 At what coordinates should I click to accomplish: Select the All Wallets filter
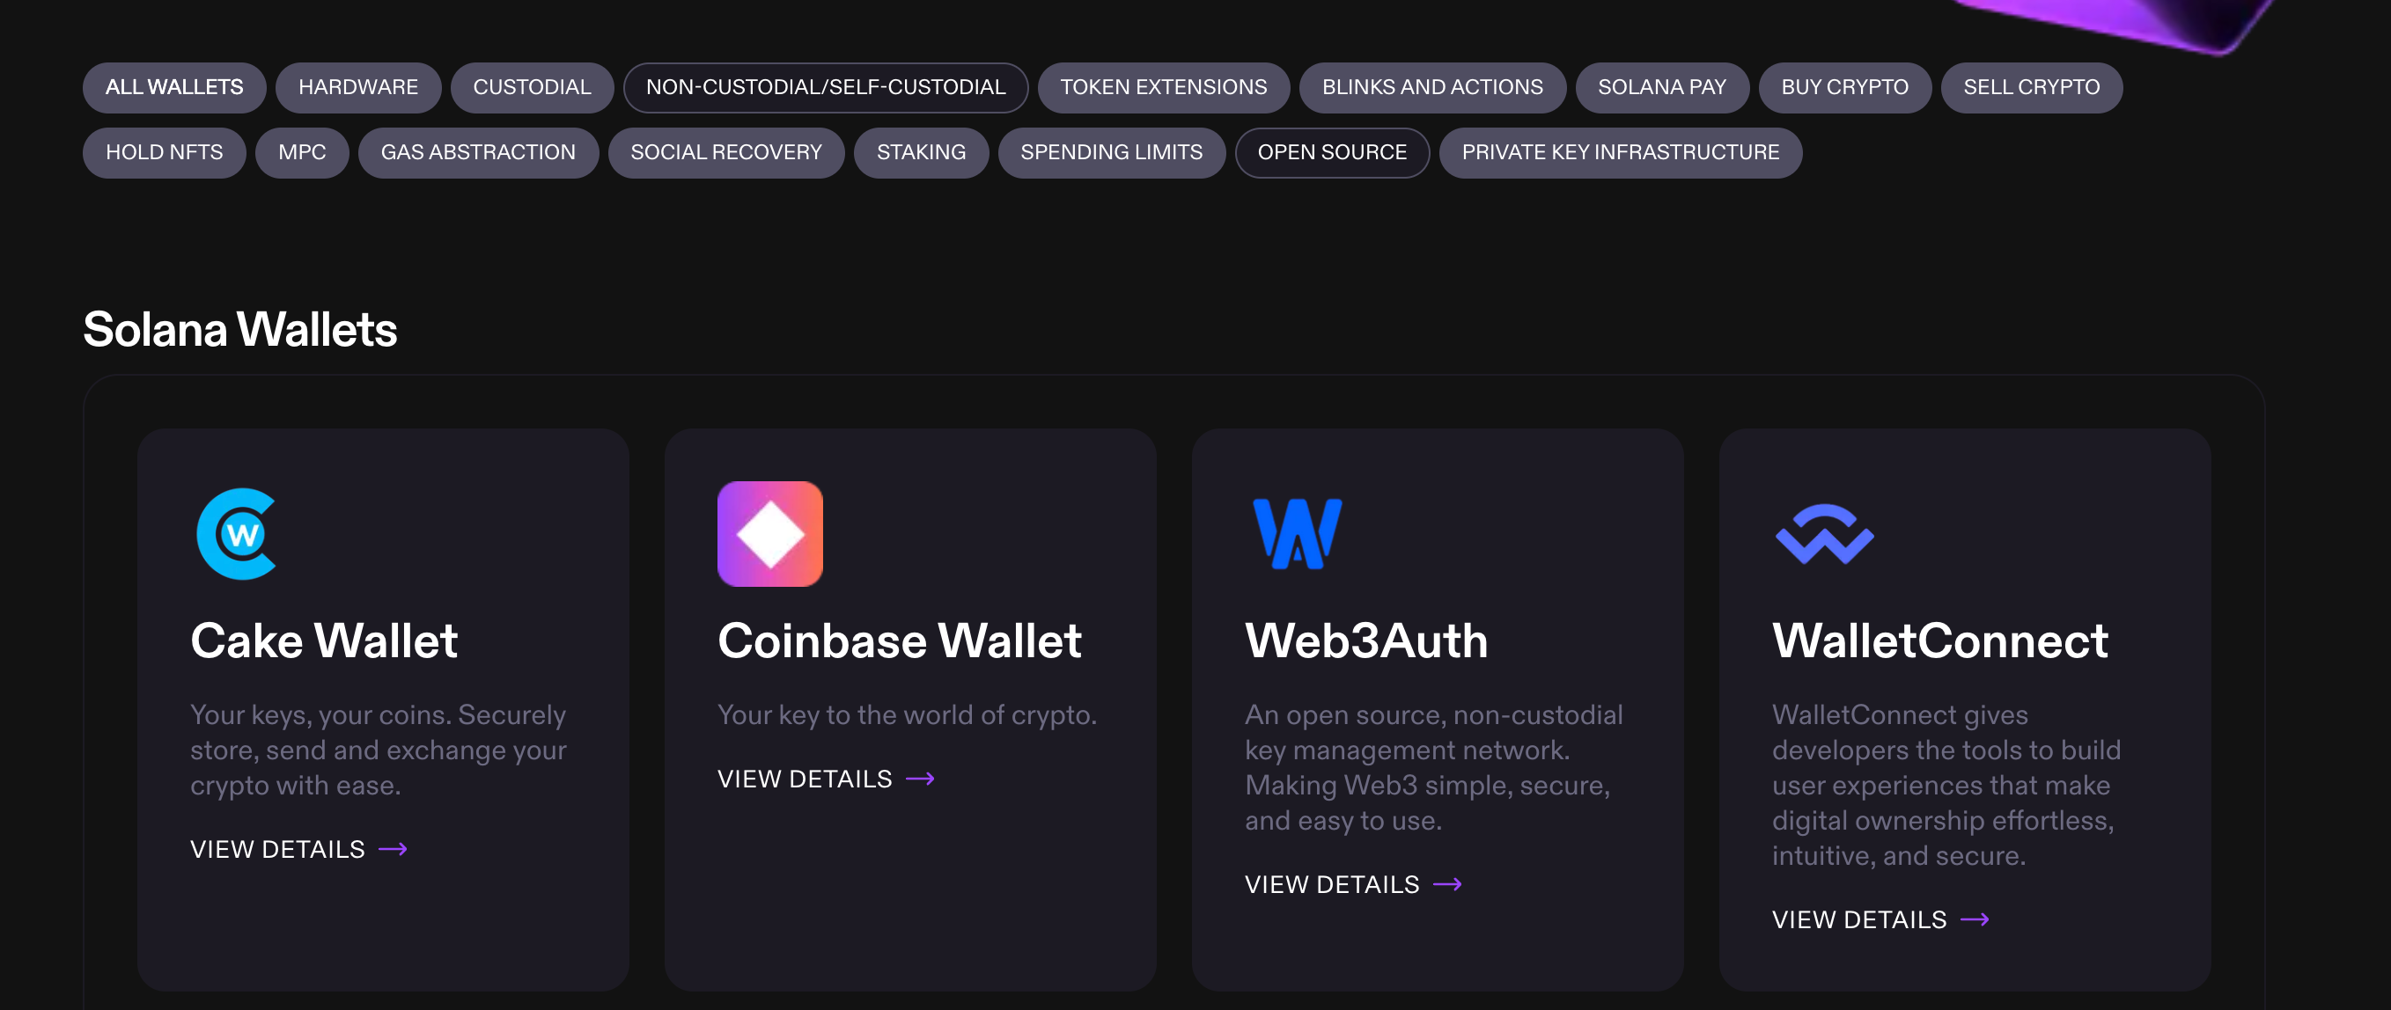pyautogui.click(x=174, y=88)
